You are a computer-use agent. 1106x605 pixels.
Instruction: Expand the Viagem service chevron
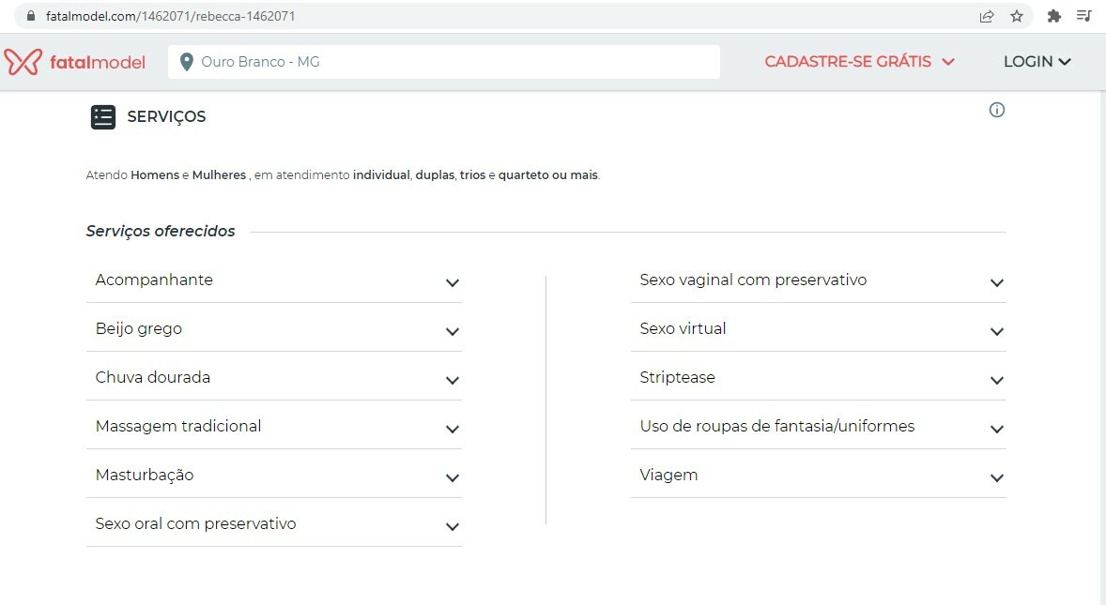[x=997, y=478]
